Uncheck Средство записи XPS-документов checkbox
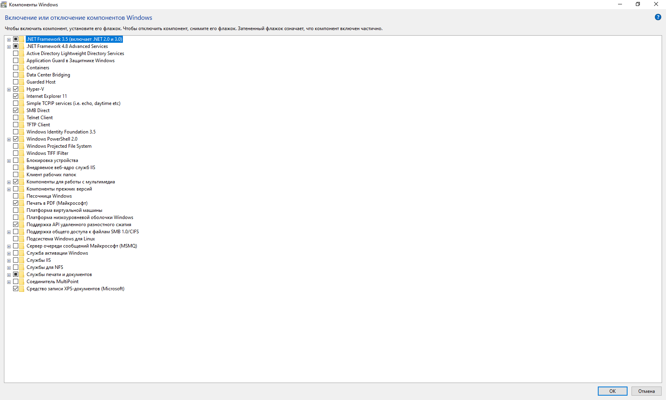 tap(16, 289)
